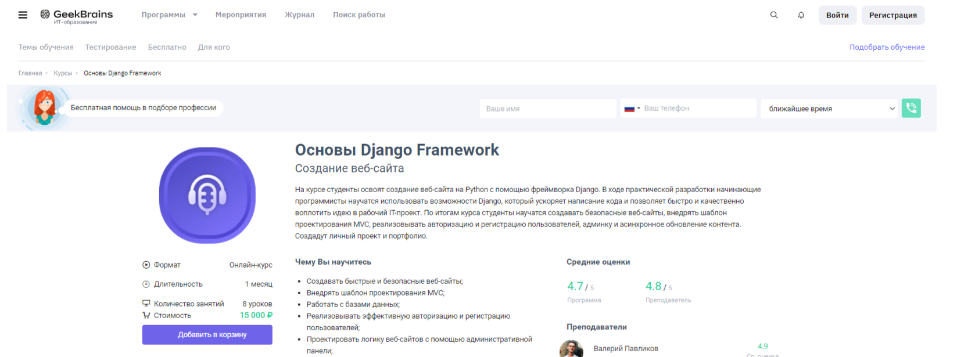This screenshot has width=957, height=357.
Task: Open the hamburger menu
Action: [x=23, y=15]
